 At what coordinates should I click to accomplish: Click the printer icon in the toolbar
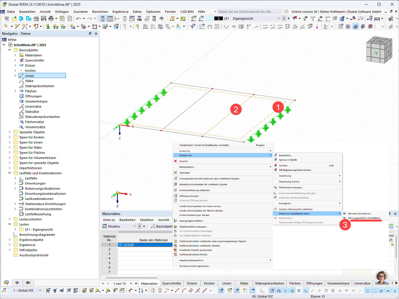51,19
